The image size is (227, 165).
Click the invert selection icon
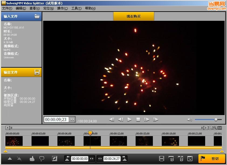[54, 159]
